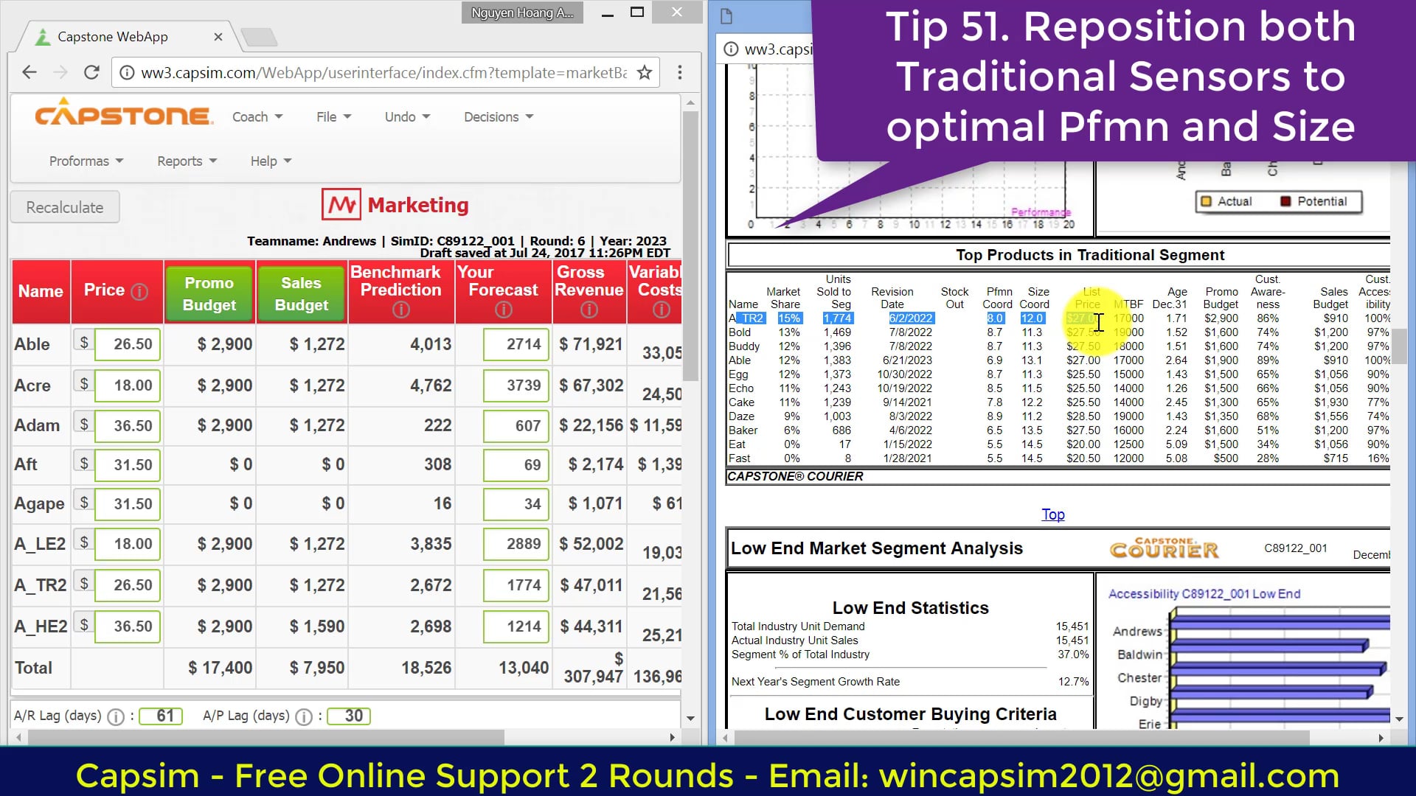Enable the A/R Lag days input field

(162, 716)
